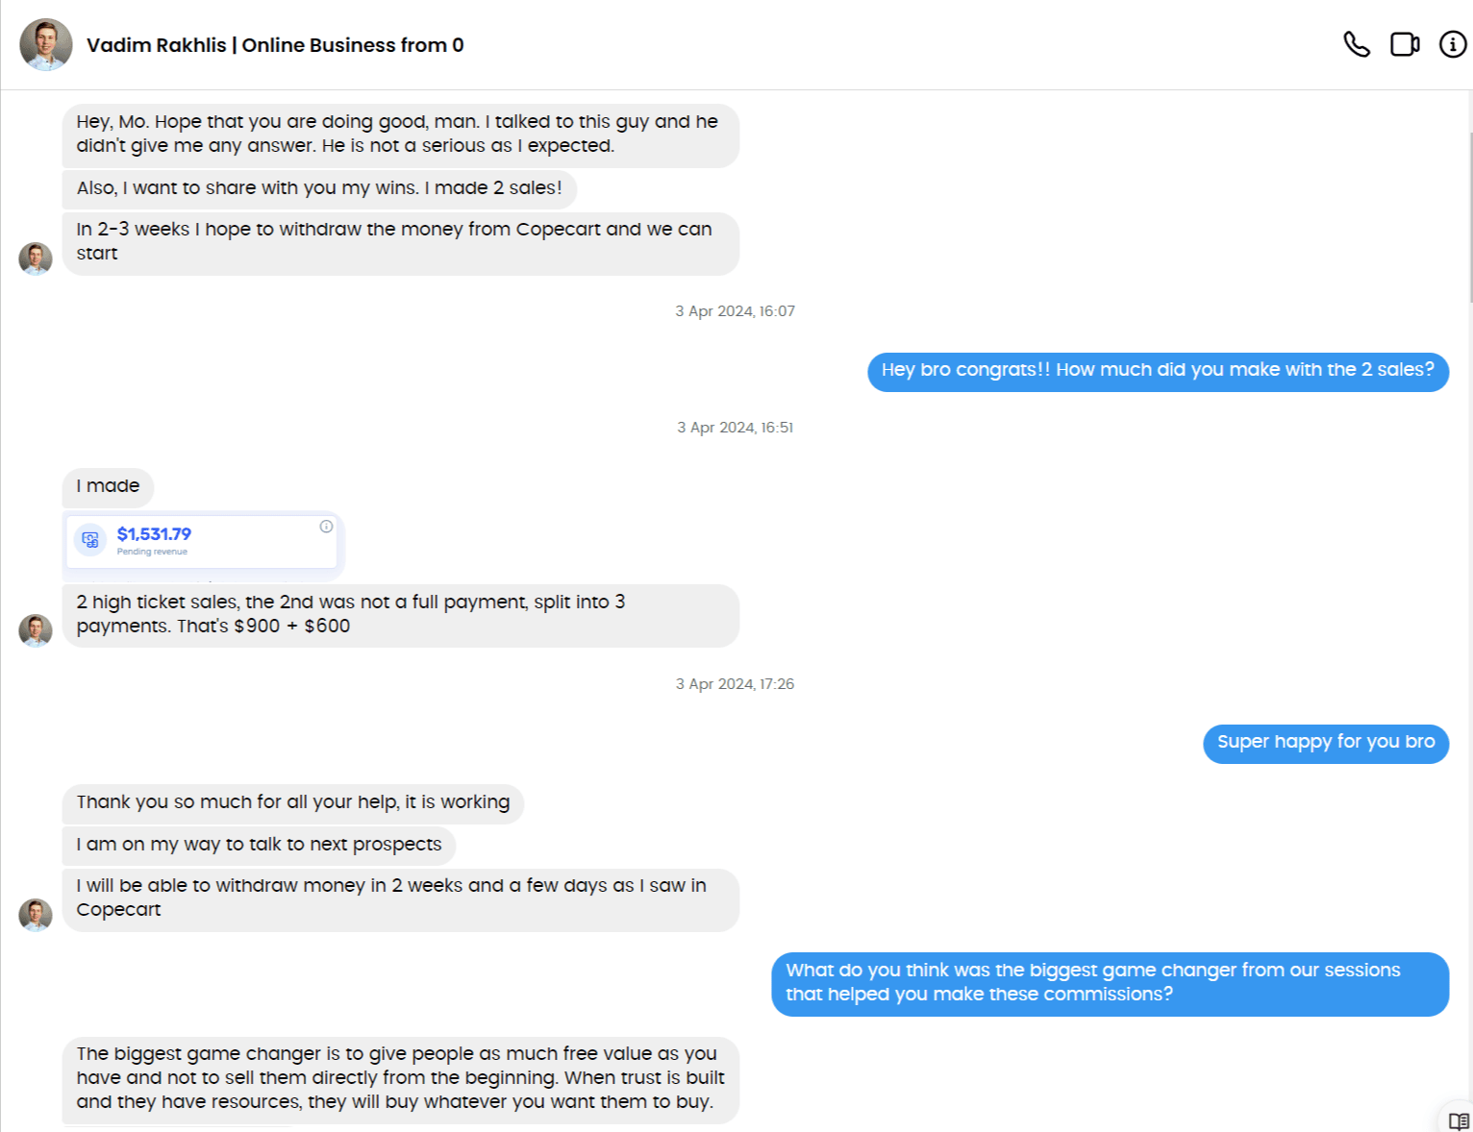Click the 'I made 2 sales!' message bubble
The width and height of the screenshot is (1473, 1132).
319,188
